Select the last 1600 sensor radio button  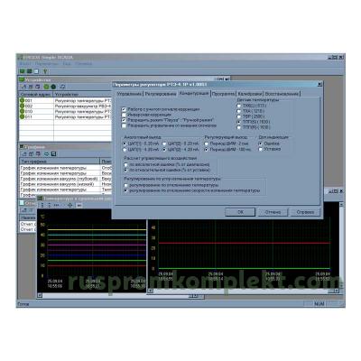(239, 127)
